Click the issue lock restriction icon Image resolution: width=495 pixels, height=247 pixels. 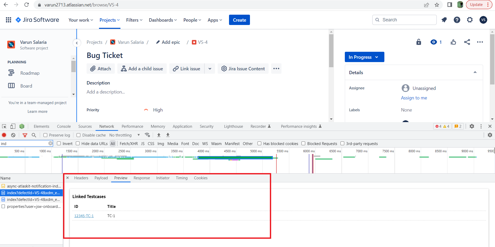tap(419, 42)
